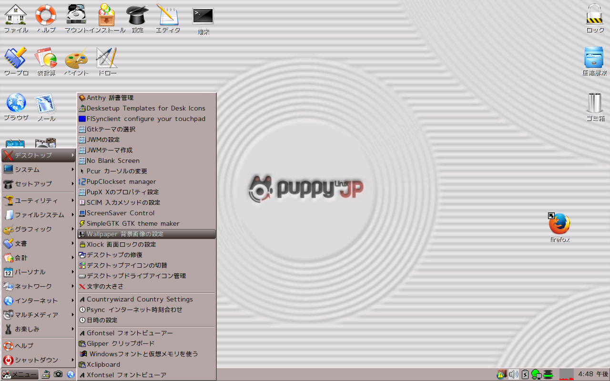Click the taskbar camera screenshot icon
Screen dimensions: 610x381
(x=58, y=374)
